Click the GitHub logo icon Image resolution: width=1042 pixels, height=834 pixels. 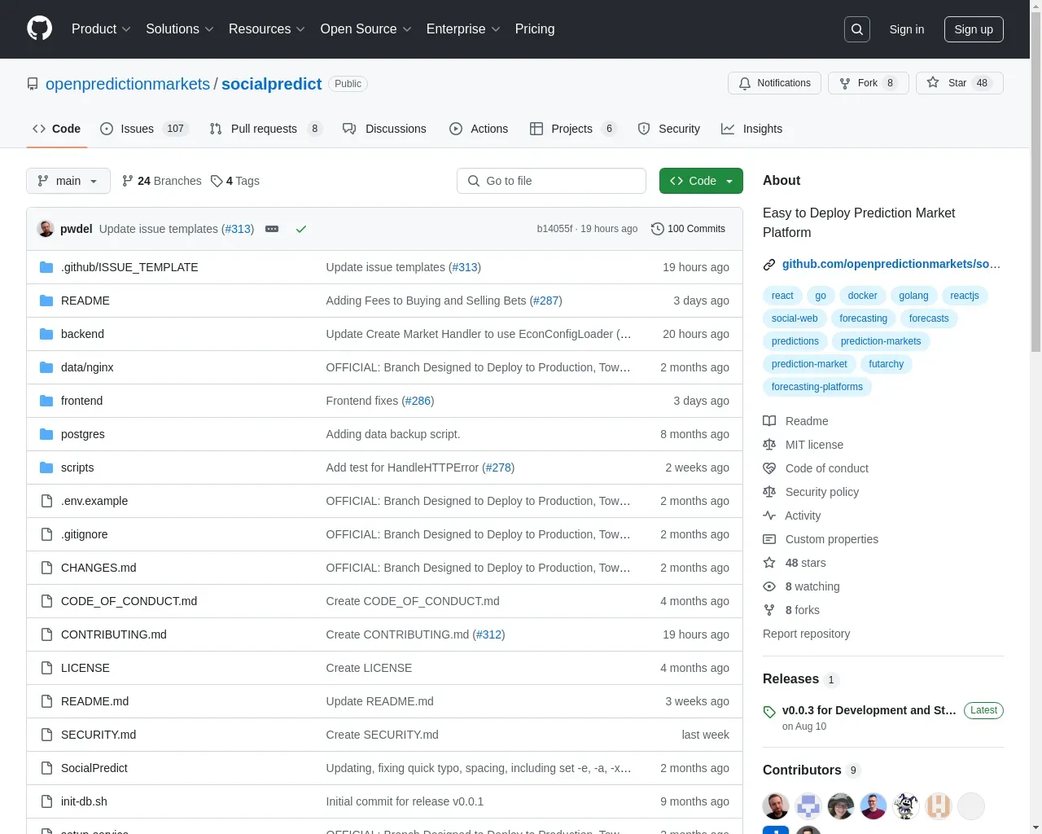(39, 29)
